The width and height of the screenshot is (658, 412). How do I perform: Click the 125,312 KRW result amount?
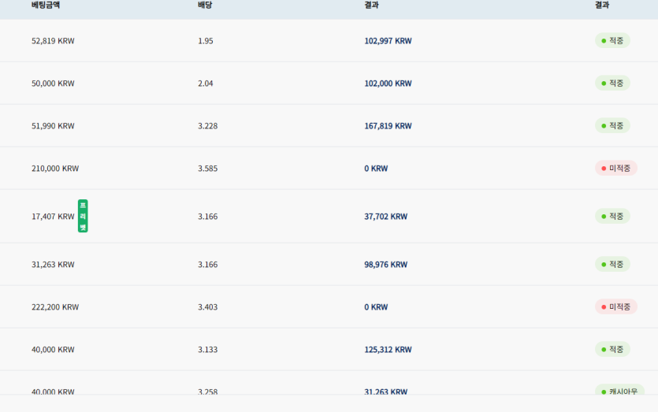pyautogui.click(x=388, y=350)
